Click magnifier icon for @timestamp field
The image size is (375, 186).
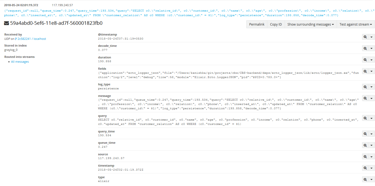pyautogui.click(x=365, y=37)
